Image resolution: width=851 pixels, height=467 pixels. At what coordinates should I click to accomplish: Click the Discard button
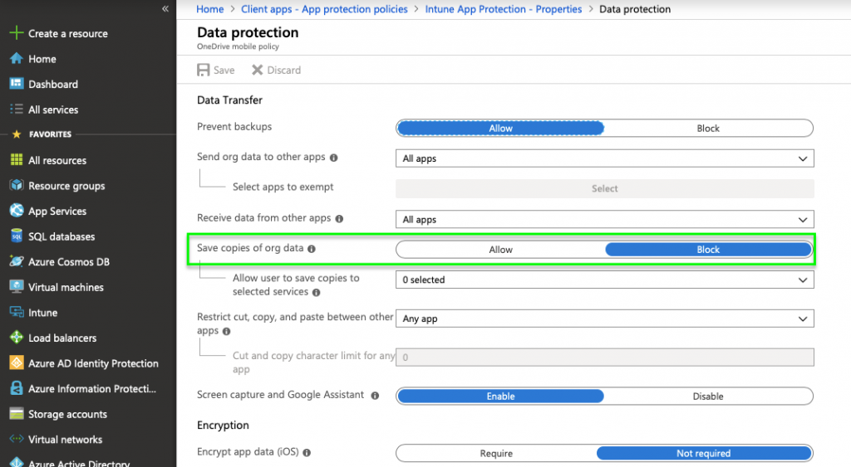[277, 71]
